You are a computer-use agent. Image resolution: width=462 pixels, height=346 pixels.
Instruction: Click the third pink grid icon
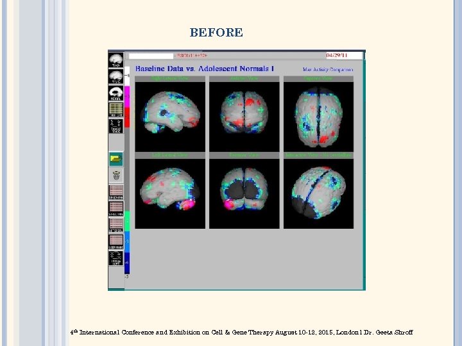pos(116,225)
